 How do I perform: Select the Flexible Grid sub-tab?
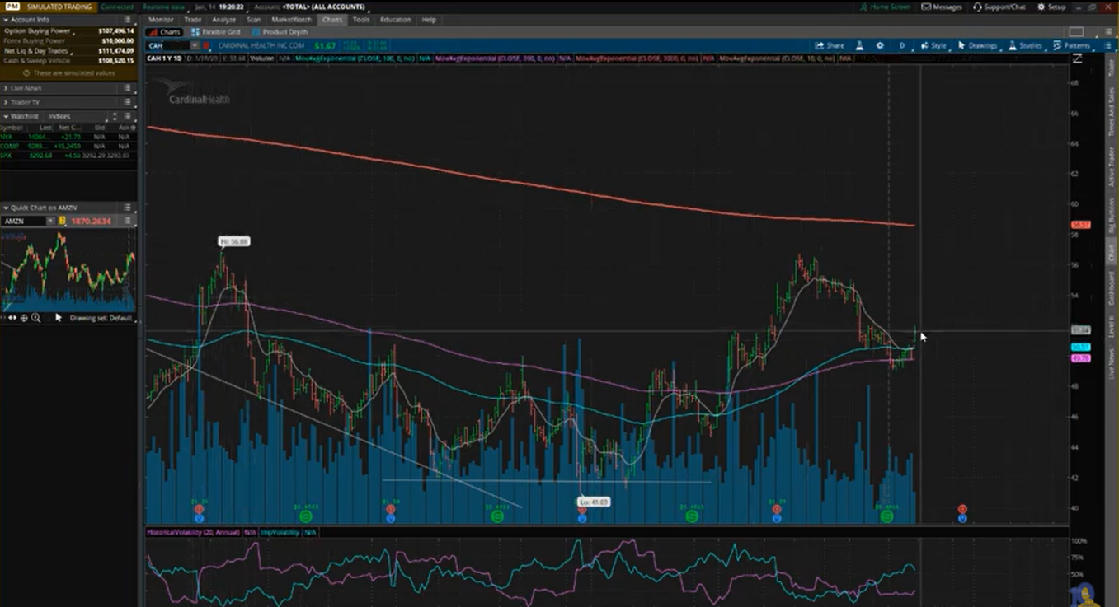click(x=213, y=32)
